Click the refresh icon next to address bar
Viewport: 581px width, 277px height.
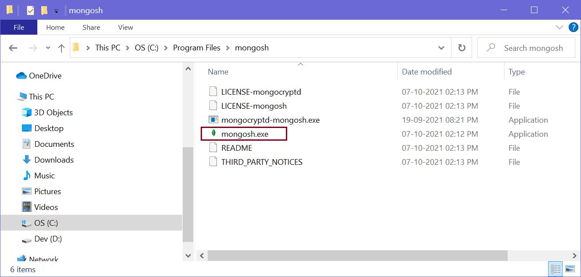coord(461,47)
